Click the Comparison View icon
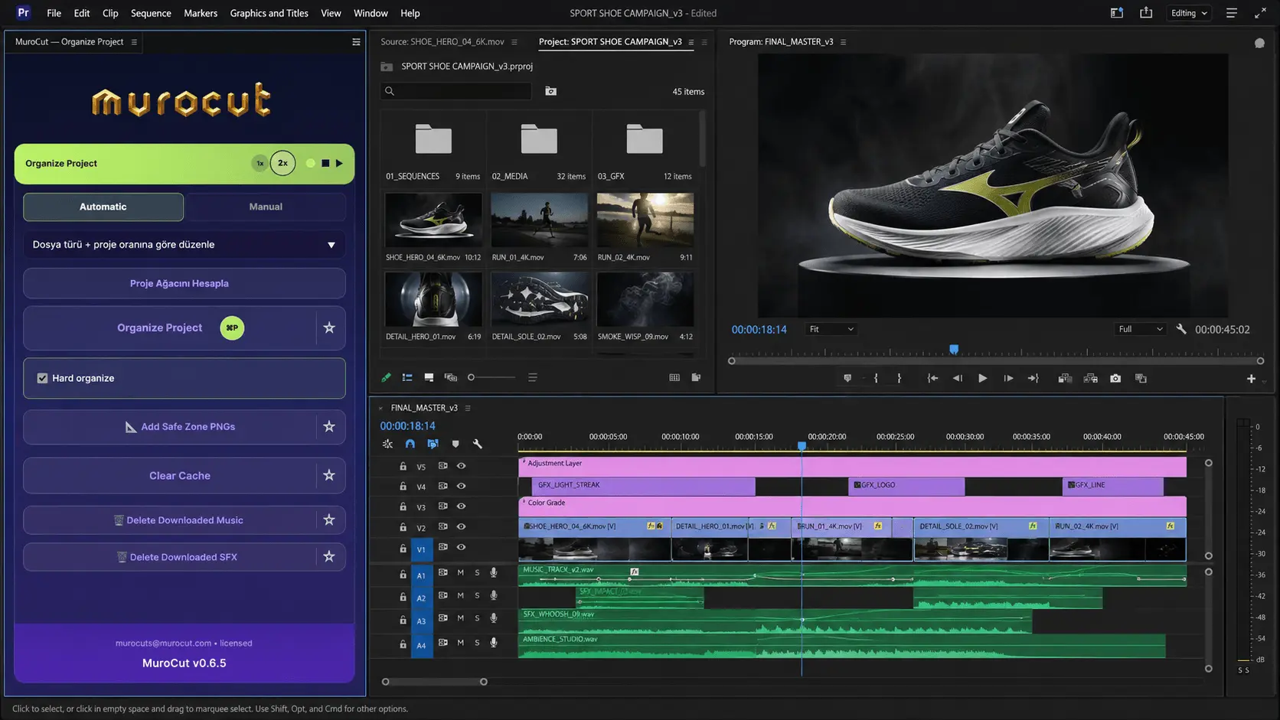1280x720 pixels. coord(1141,378)
